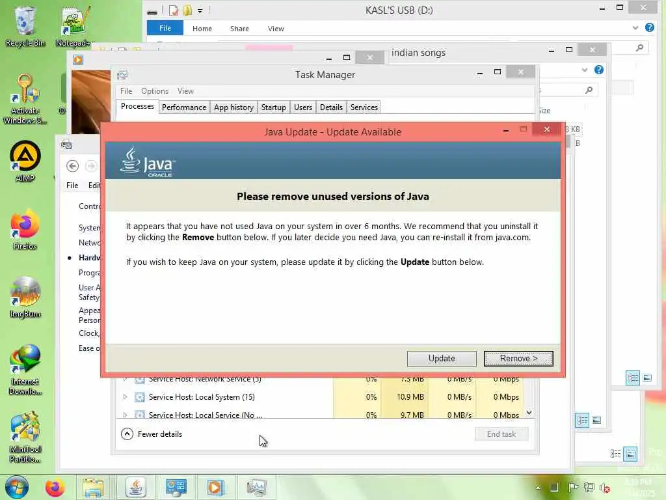This screenshot has width=666, height=500.
Task: Switch to Java taskbar icon
Action: [136, 487]
